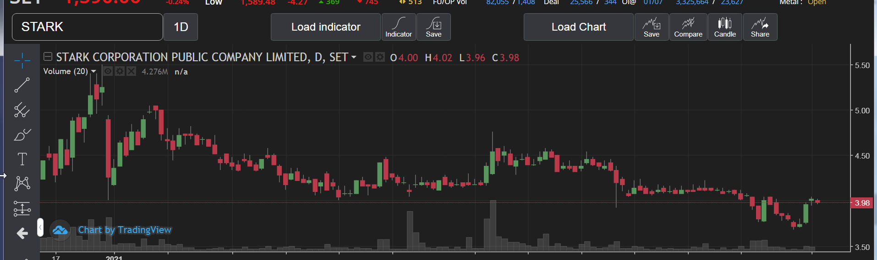The image size is (877, 260).
Task: Select the brush drawing tool
Action: [x=22, y=135]
